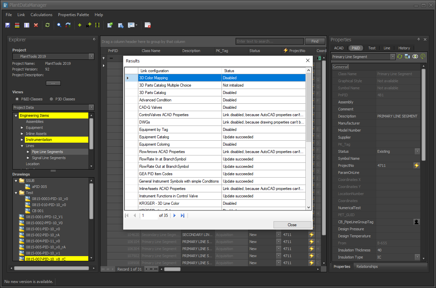Click the green dotted-grid toolbar icon
This screenshot has width=436, height=288.
pyautogui.click(x=98, y=25)
